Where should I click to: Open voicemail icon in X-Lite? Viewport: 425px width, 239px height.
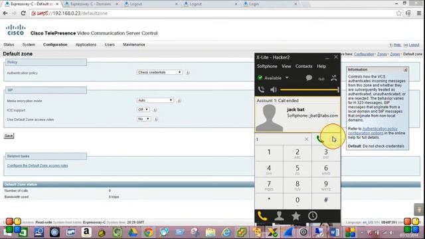[x=321, y=78]
